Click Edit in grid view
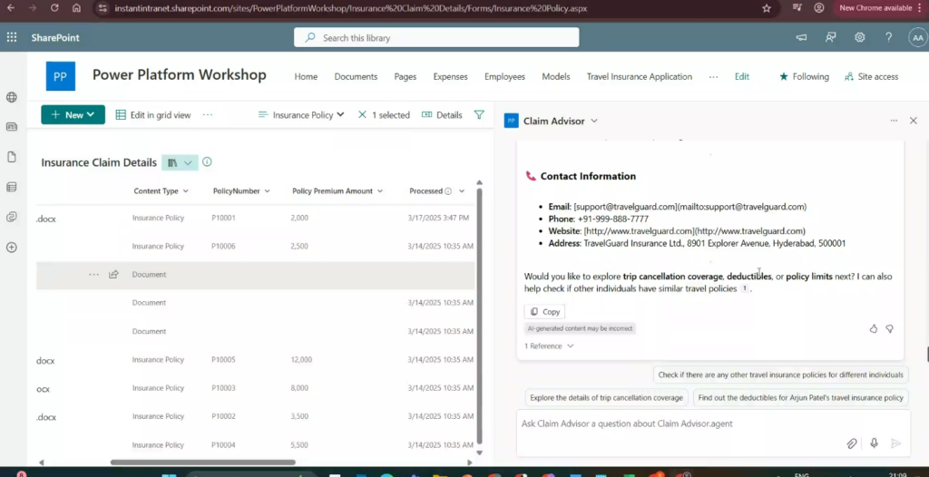Viewport: 929px width, 477px height. click(153, 115)
